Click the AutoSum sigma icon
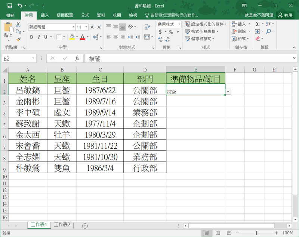299x237 pixels. pos(258,24)
